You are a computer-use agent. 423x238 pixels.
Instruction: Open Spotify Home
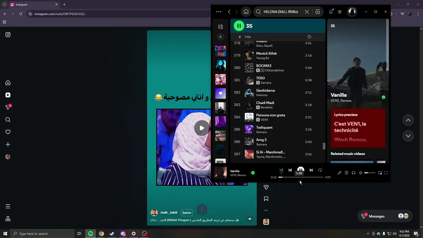click(246, 12)
